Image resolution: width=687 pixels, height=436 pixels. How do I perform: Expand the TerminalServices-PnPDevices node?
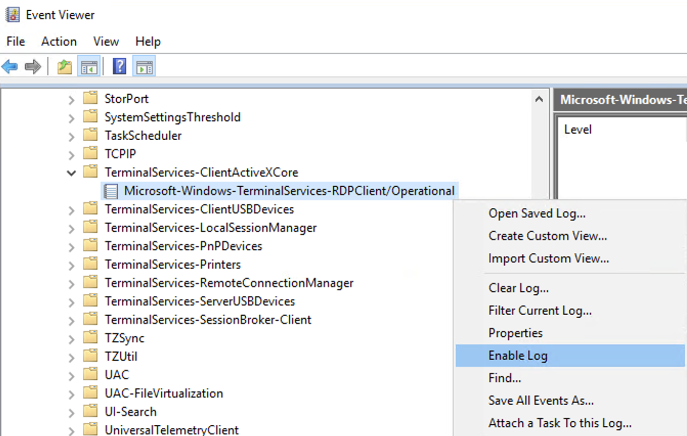(72, 247)
